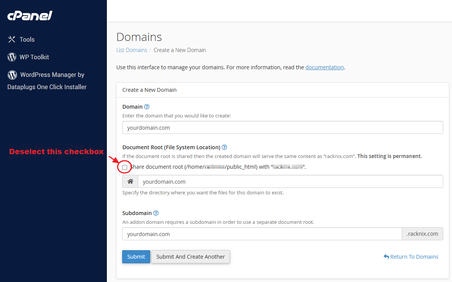The height and width of the screenshot is (282, 452).
Task: Open the Subdomain help icon
Action: 156,213
